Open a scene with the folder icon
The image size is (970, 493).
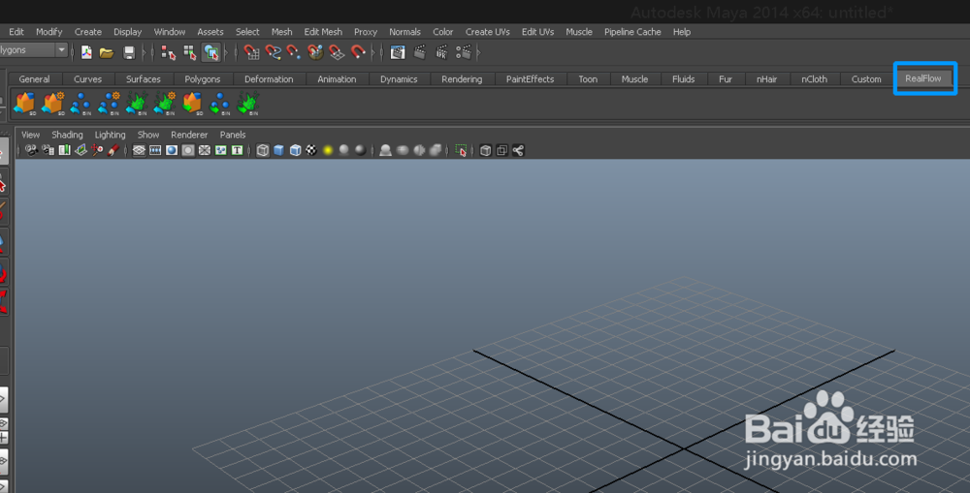107,52
